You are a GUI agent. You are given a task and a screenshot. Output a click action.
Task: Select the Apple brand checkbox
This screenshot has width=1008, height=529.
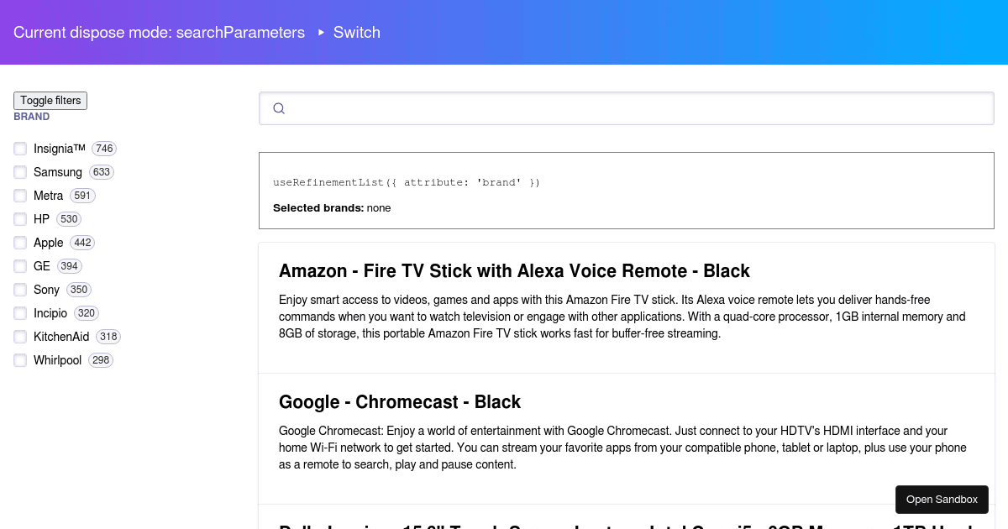(x=20, y=243)
